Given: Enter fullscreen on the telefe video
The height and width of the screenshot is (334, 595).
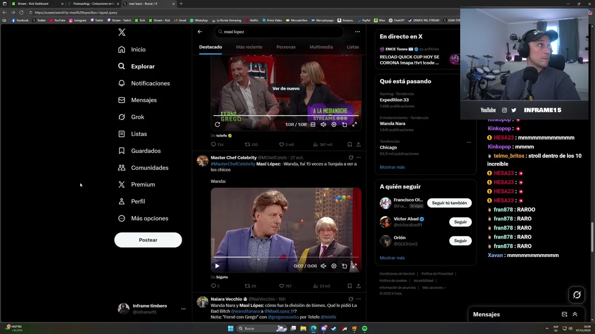Looking at the screenshot, I should [x=355, y=124].
